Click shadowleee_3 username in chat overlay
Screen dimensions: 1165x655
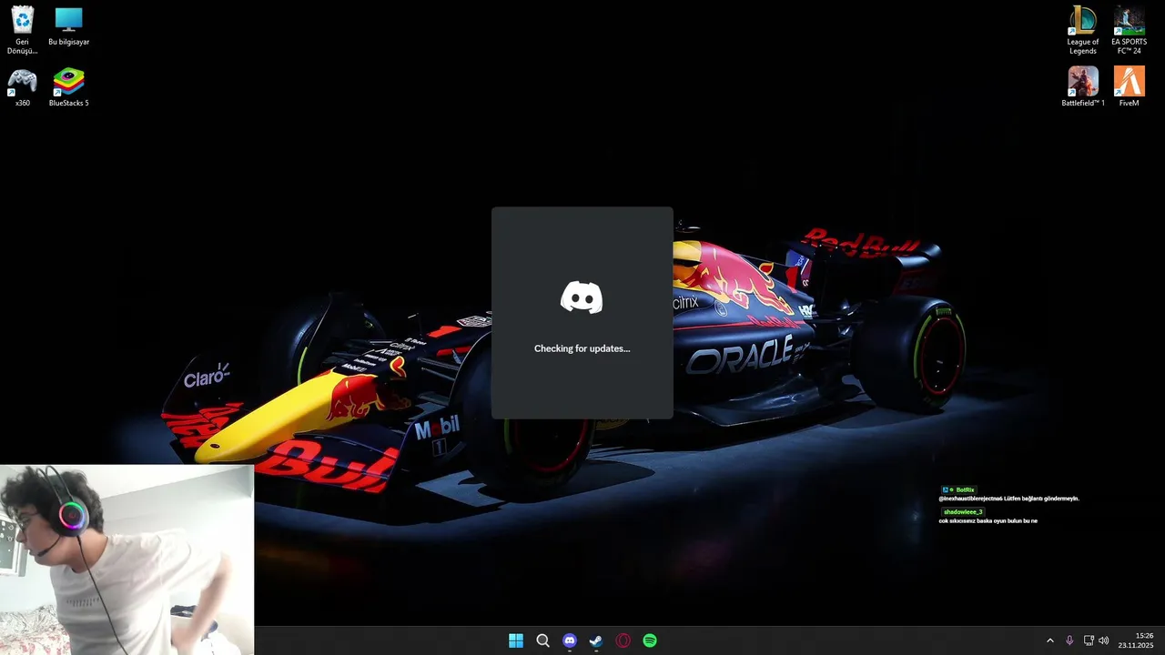coord(963,512)
